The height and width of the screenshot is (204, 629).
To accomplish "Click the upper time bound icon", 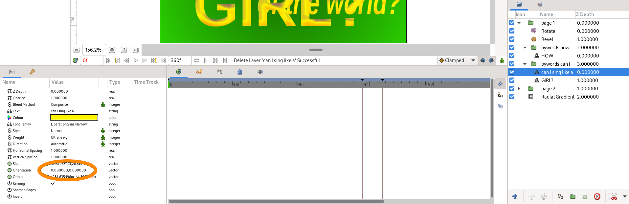I will click(x=225, y=60).
